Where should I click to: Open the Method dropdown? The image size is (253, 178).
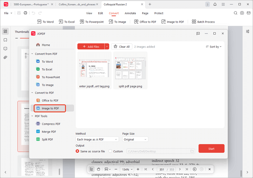pos(97,139)
